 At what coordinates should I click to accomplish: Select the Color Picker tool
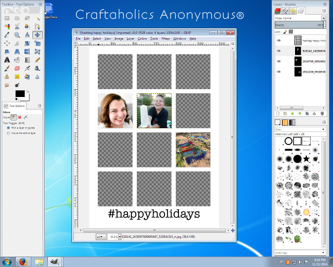coord(7,35)
